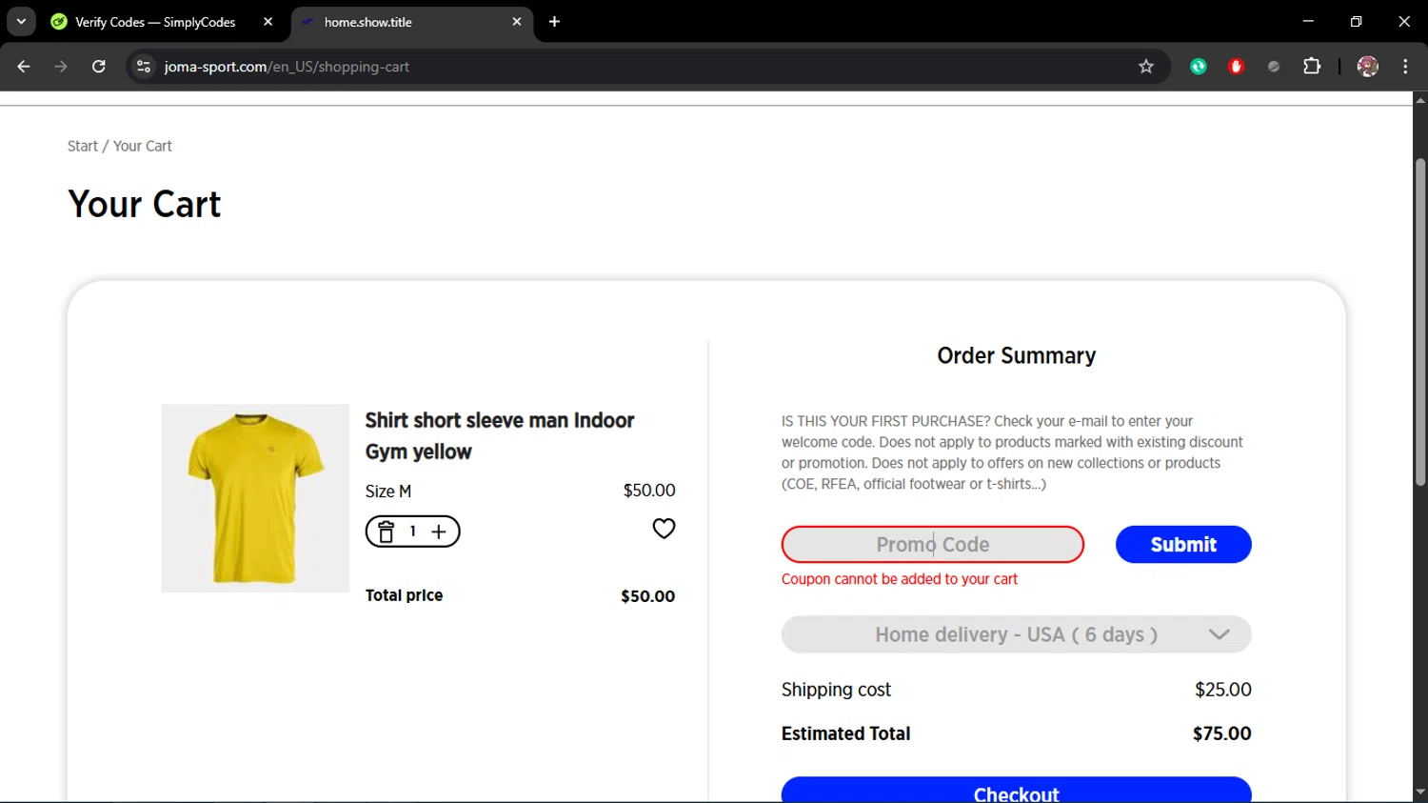Open the red extension icon

pos(1236,67)
